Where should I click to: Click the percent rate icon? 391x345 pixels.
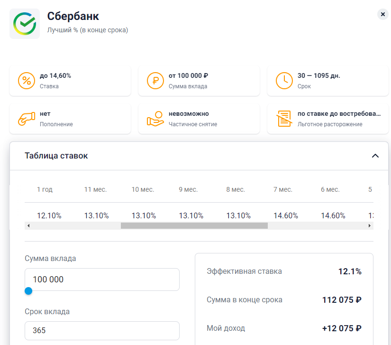(x=27, y=81)
